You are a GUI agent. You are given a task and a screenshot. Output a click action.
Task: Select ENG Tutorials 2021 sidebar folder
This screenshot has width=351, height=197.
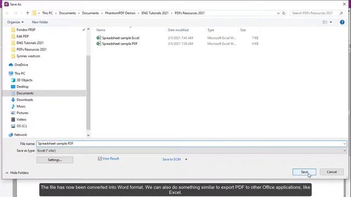pyautogui.click(x=30, y=43)
